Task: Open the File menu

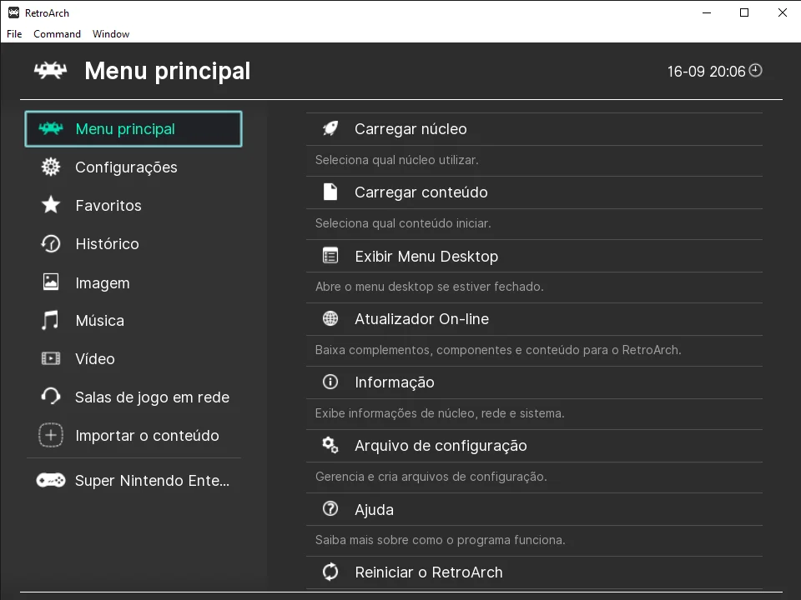Action: click(x=14, y=33)
